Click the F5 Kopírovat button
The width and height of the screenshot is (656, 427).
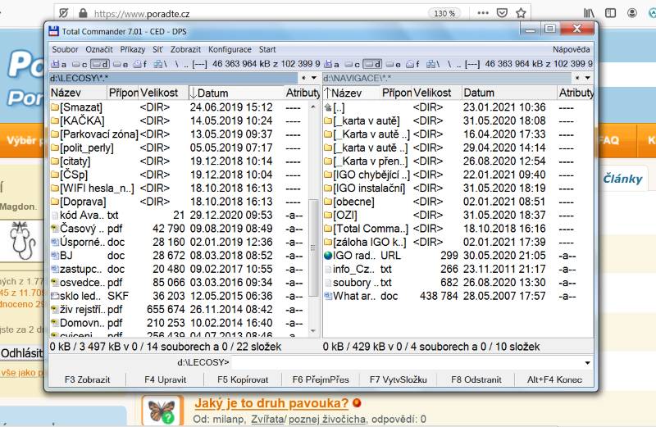coord(243,379)
